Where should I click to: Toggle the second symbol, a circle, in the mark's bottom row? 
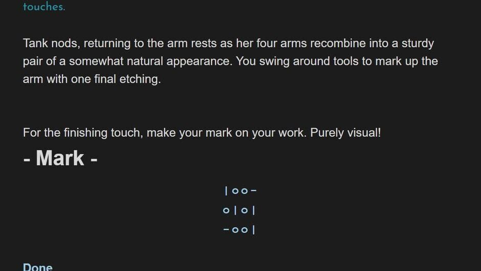coord(235,230)
